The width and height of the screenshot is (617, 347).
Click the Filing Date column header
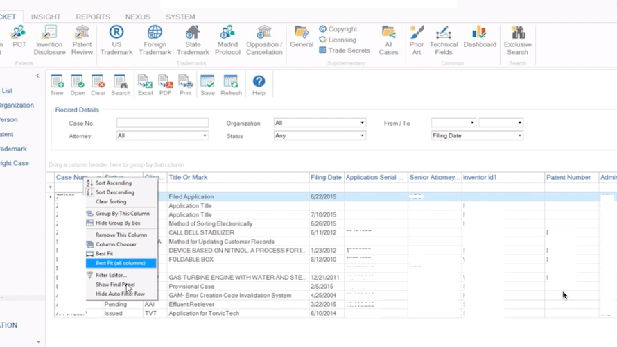tap(326, 178)
